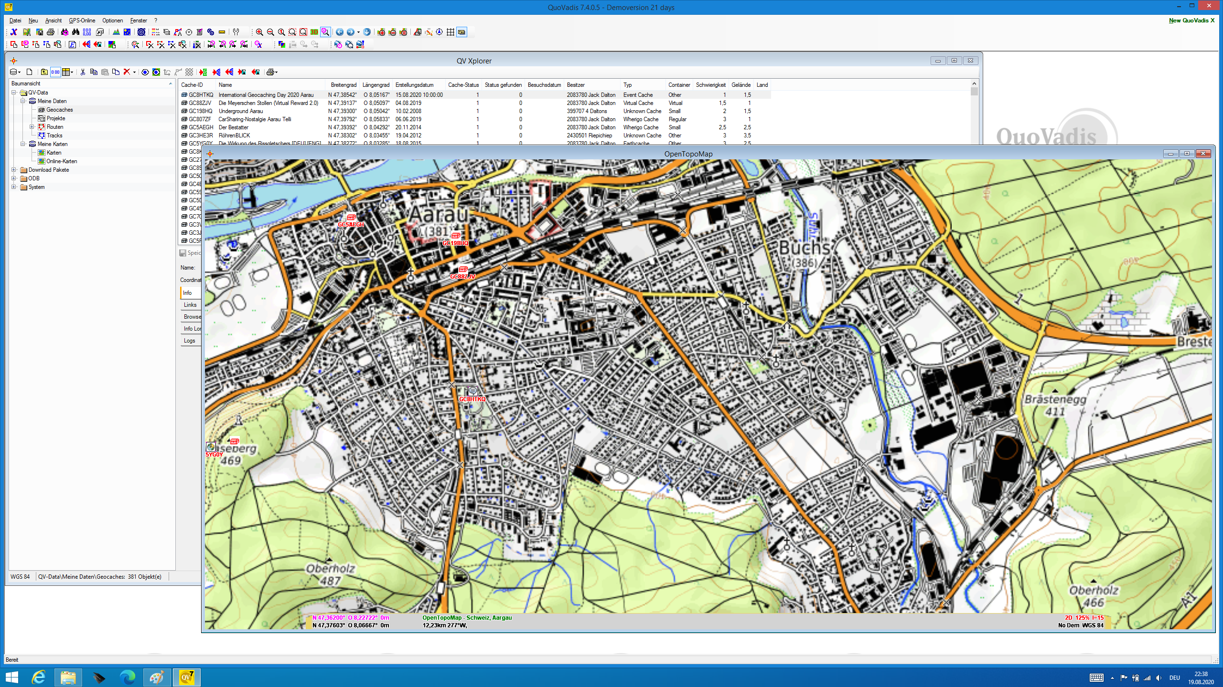
Task: Open the Datei menu
Action: (x=15, y=21)
